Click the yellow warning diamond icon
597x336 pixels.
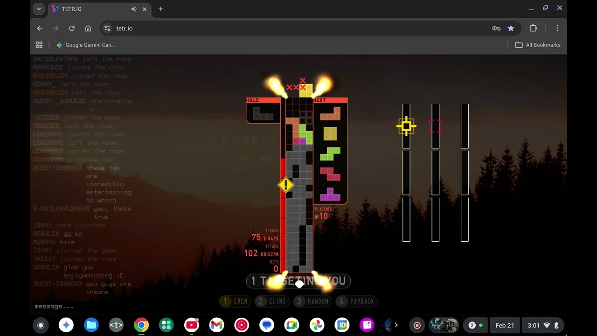[285, 185]
